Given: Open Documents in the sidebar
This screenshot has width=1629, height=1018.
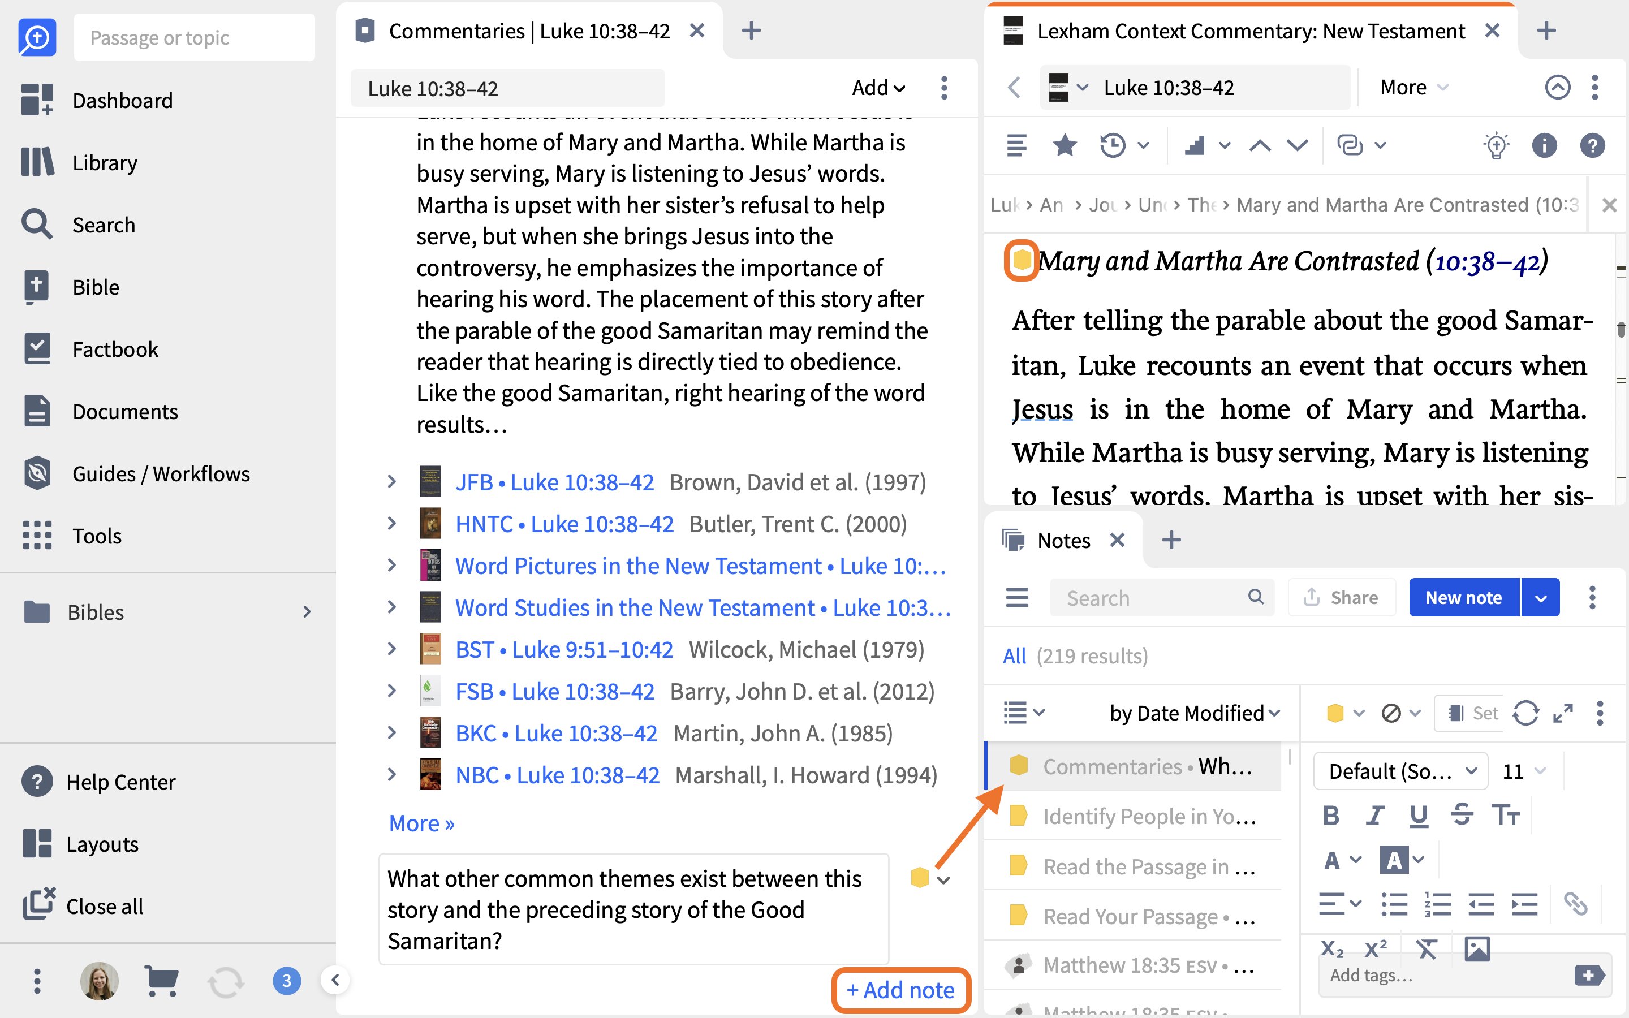Looking at the screenshot, I should coord(100,411).
